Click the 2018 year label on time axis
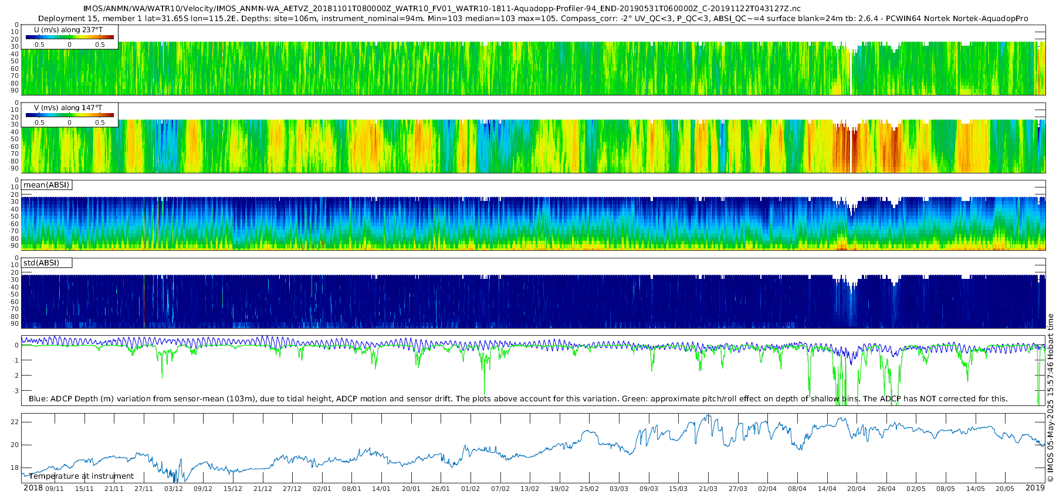1056x498 pixels. 33,488
